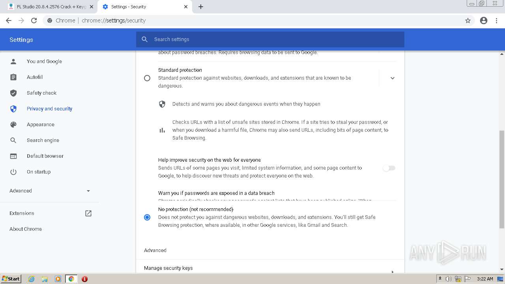The width and height of the screenshot is (505, 284).
Task: Click the bar chart icon beside Checks URLs
Action: click(x=162, y=130)
